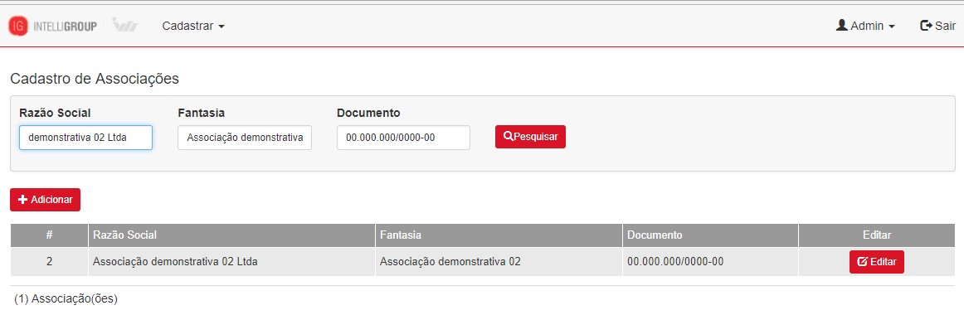This screenshot has width=964, height=315.
Task: Click row number 2 cell
Action: (49, 262)
